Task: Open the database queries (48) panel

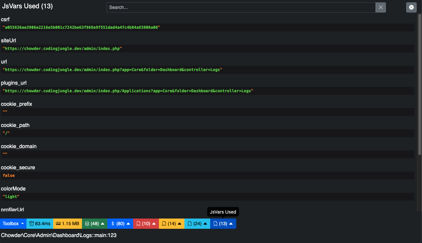Action: pyautogui.click(x=95, y=223)
